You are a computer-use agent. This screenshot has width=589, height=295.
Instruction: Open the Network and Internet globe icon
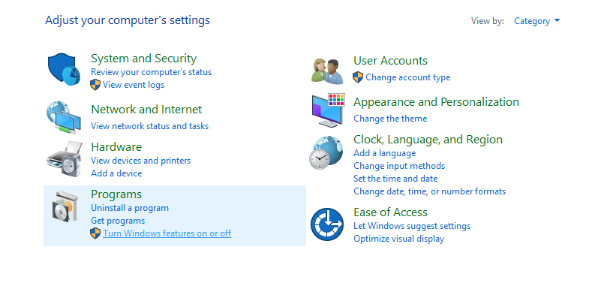[64, 117]
